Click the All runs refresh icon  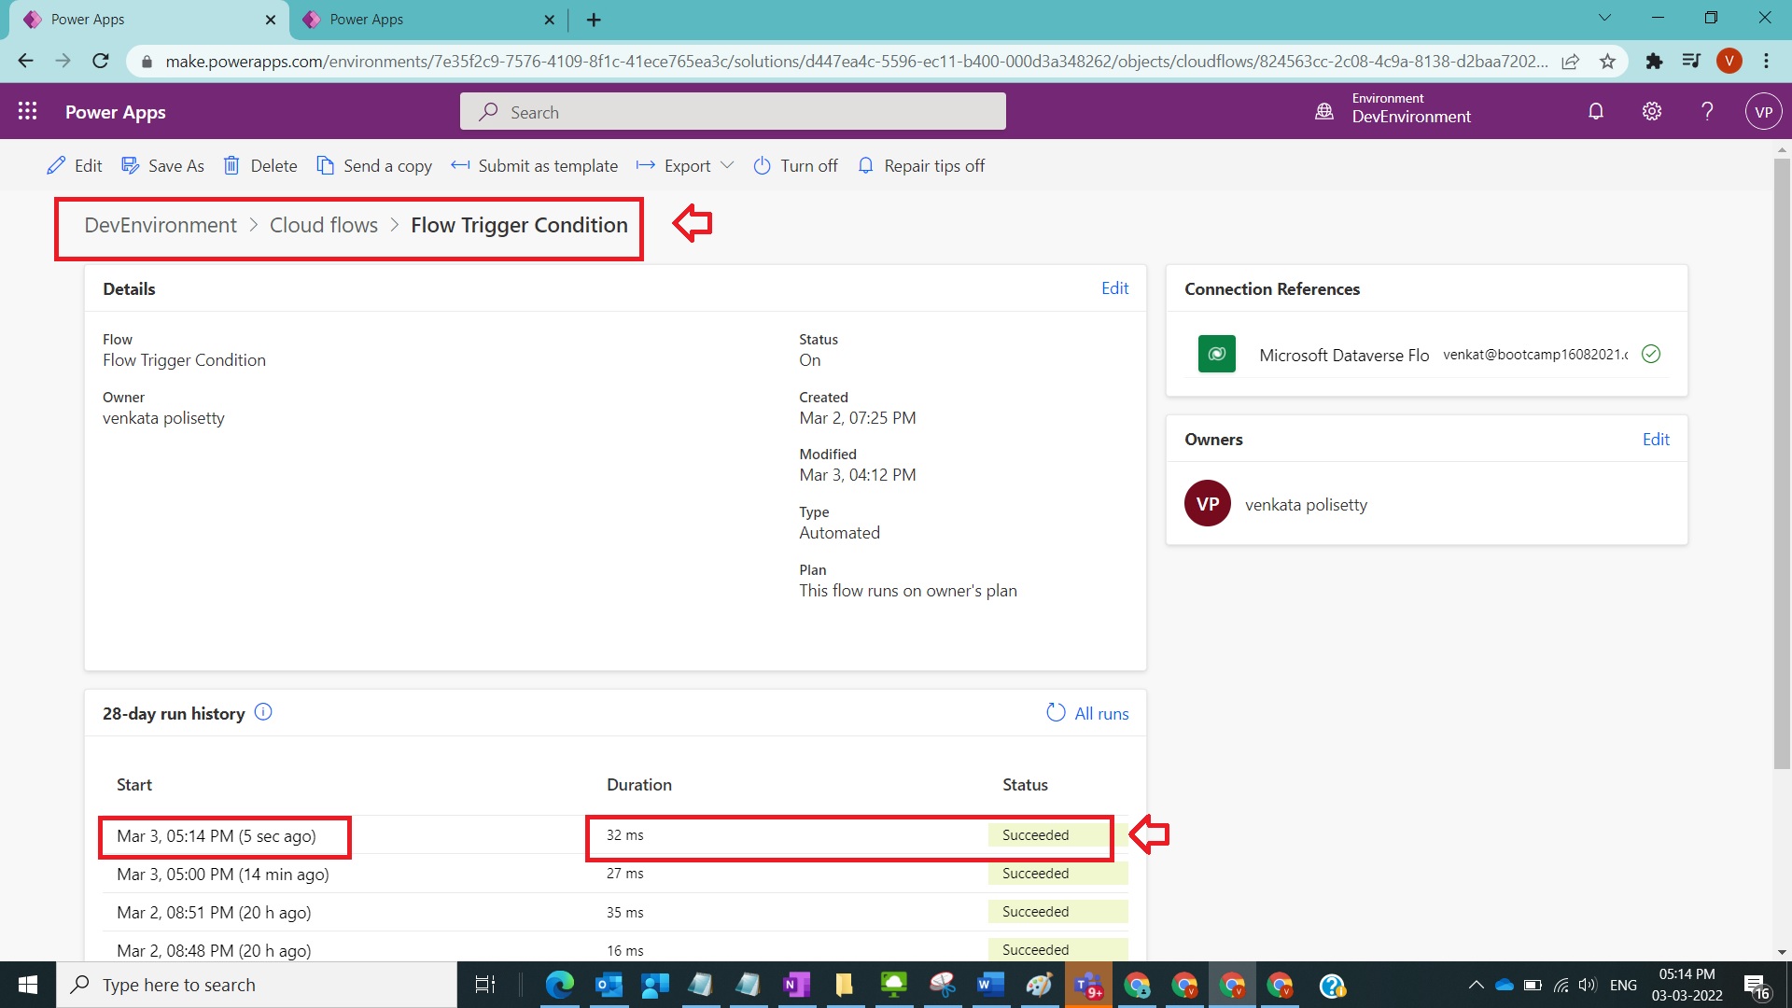pos(1056,712)
